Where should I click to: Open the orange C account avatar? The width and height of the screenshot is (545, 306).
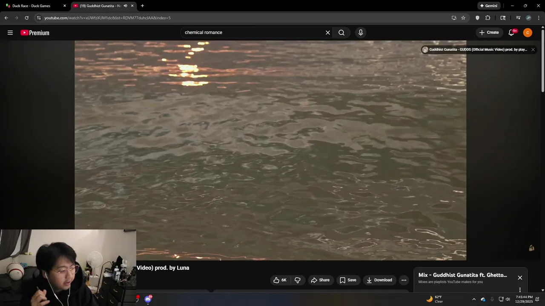pos(528,33)
